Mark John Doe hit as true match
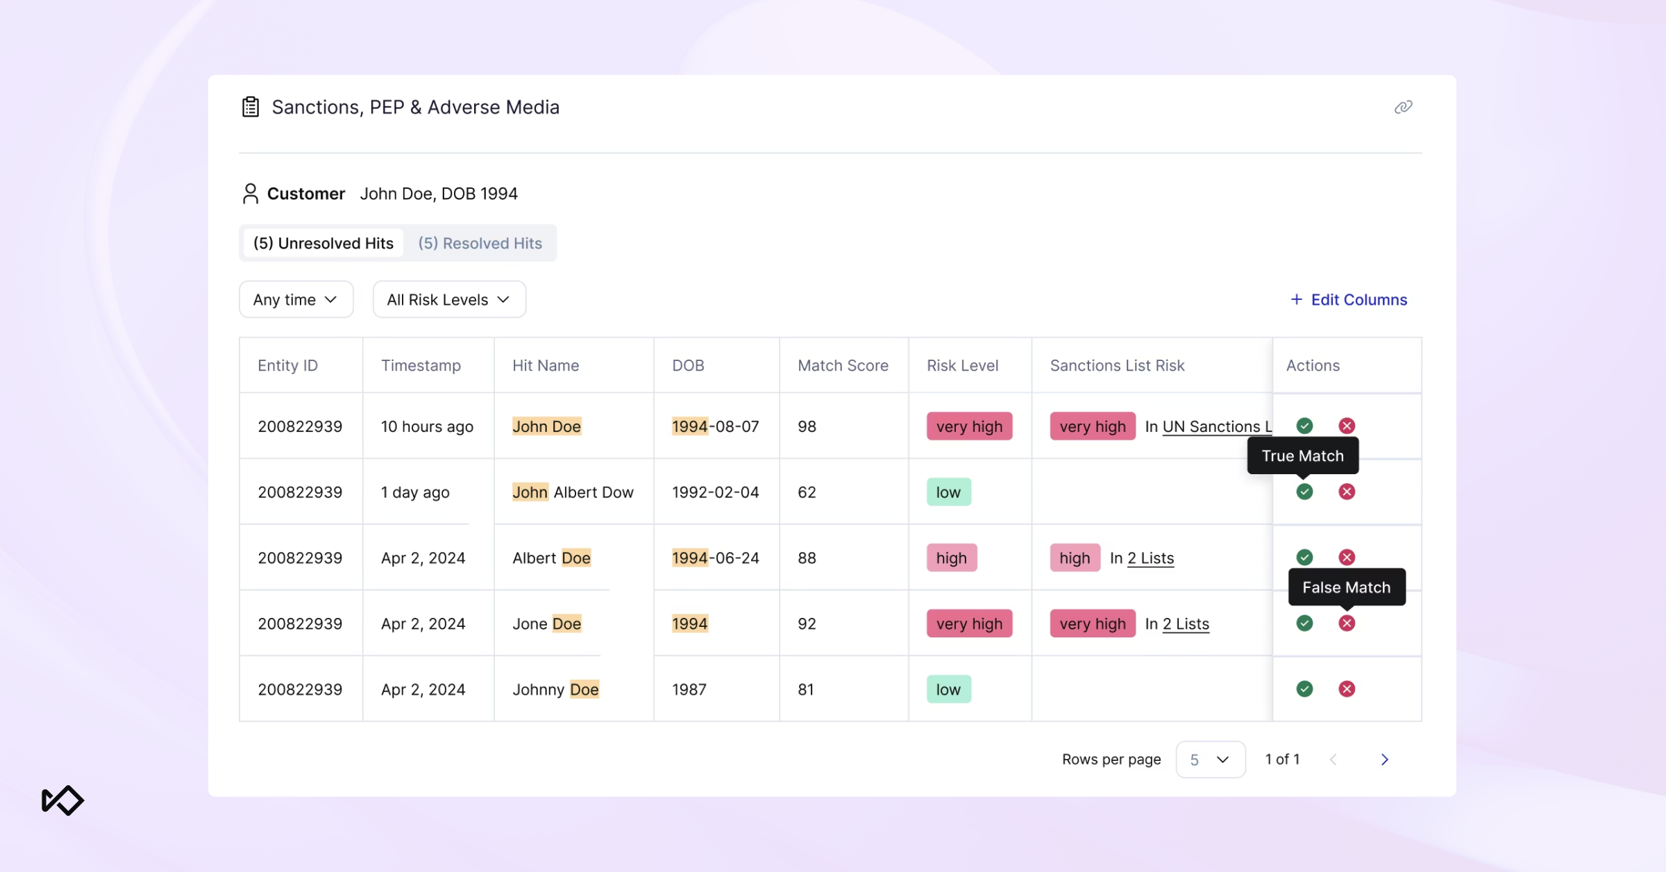This screenshot has width=1666, height=872. point(1304,426)
